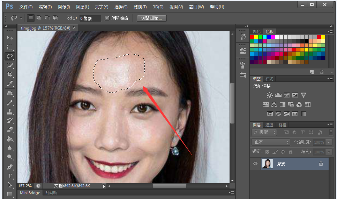
Task: Select the Eyedropper tool
Action: pyautogui.click(x=10, y=83)
